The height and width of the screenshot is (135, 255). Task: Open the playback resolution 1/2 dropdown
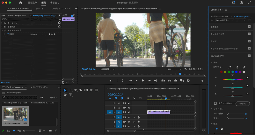coord(174,69)
